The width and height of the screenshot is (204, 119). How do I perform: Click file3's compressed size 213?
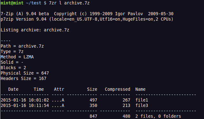tap(126, 105)
